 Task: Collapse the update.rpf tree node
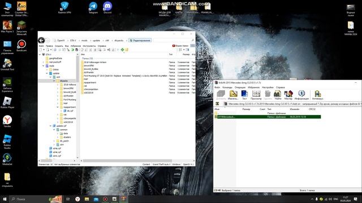coord(50,126)
